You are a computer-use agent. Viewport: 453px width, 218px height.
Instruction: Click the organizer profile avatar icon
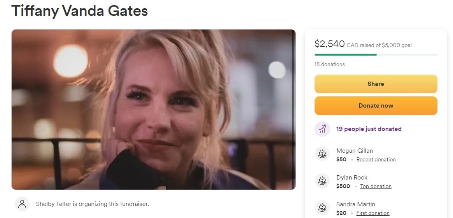click(22, 204)
